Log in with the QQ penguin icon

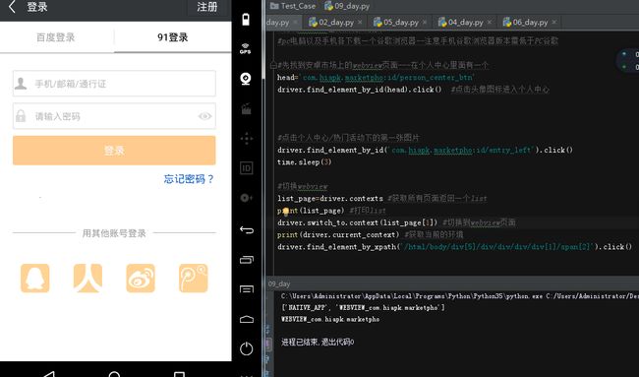(x=35, y=279)
